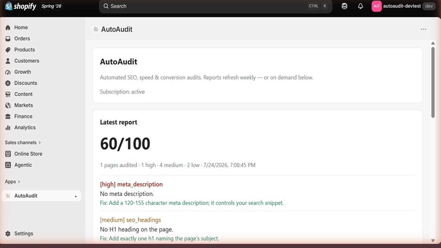Image resolution: width=441 pixels, height=248 pixels.
Task: Open the Home icon in sidebar
Action: [8, 28]
